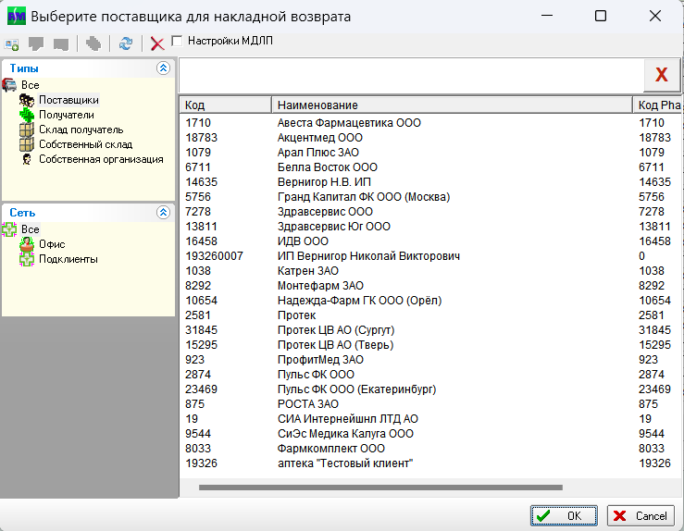This screenshot has height=531, width=684.
Task: Select Склад получатель type
Action: point(81,130)
